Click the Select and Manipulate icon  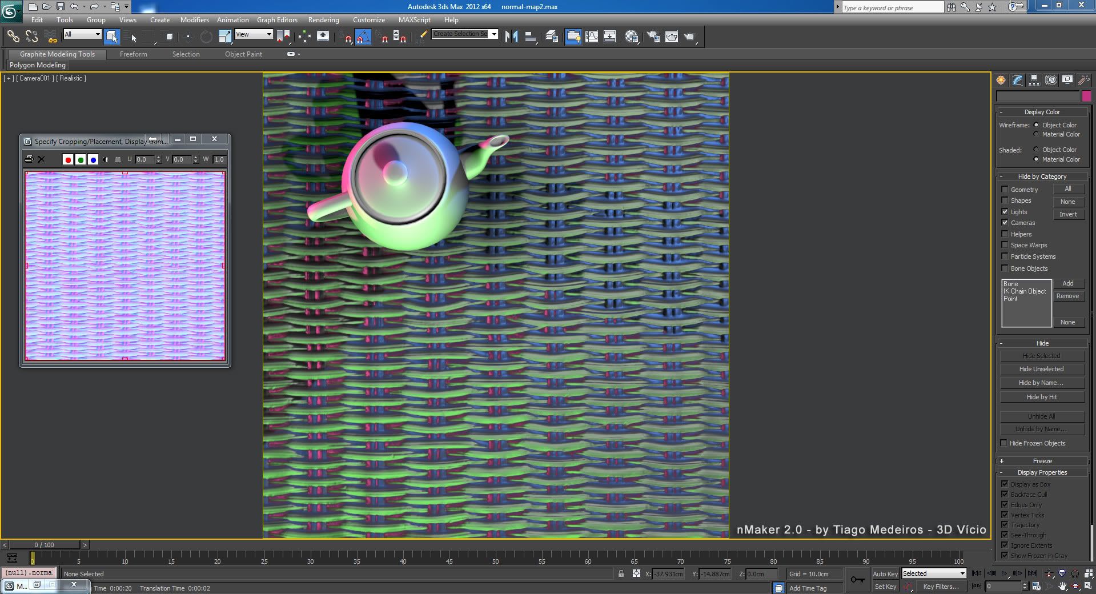[304, 37]
